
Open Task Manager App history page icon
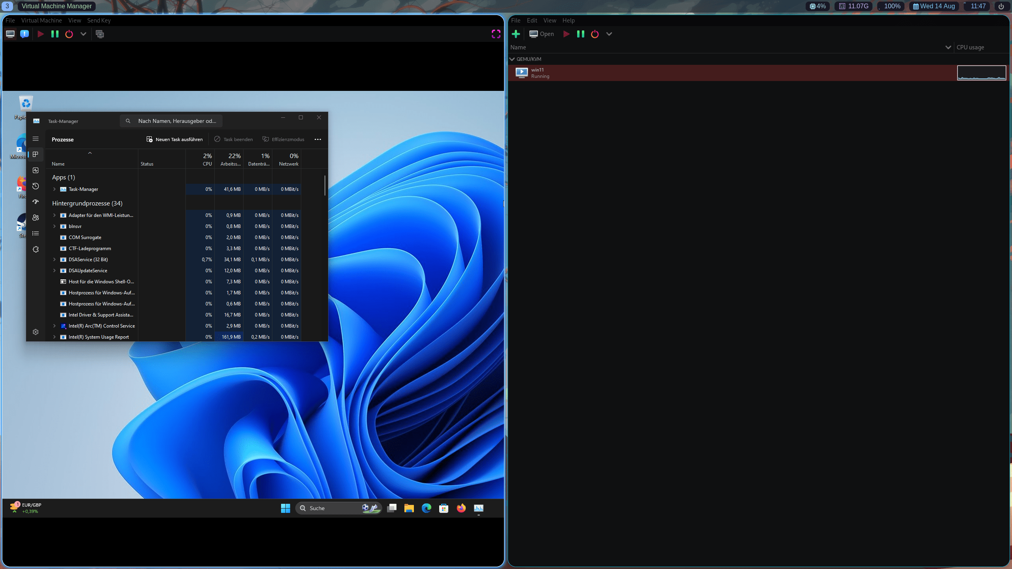36,186
